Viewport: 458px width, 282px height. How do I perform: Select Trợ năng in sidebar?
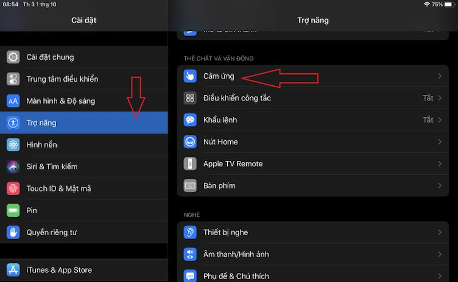tap(84, 123)
